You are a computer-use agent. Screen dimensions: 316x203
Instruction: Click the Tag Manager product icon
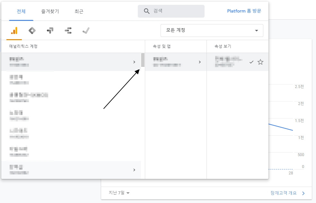click(x=50, y=31)
